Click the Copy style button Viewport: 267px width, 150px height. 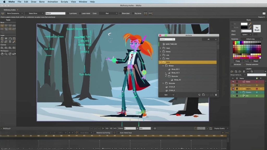238,61
